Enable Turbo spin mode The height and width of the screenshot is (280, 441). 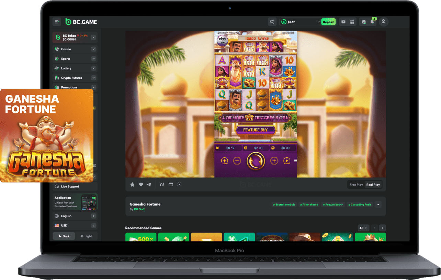point(224,161)
